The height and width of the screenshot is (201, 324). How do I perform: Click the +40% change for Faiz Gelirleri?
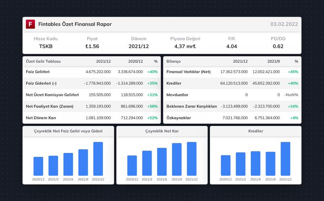click(x=152, y=72)
